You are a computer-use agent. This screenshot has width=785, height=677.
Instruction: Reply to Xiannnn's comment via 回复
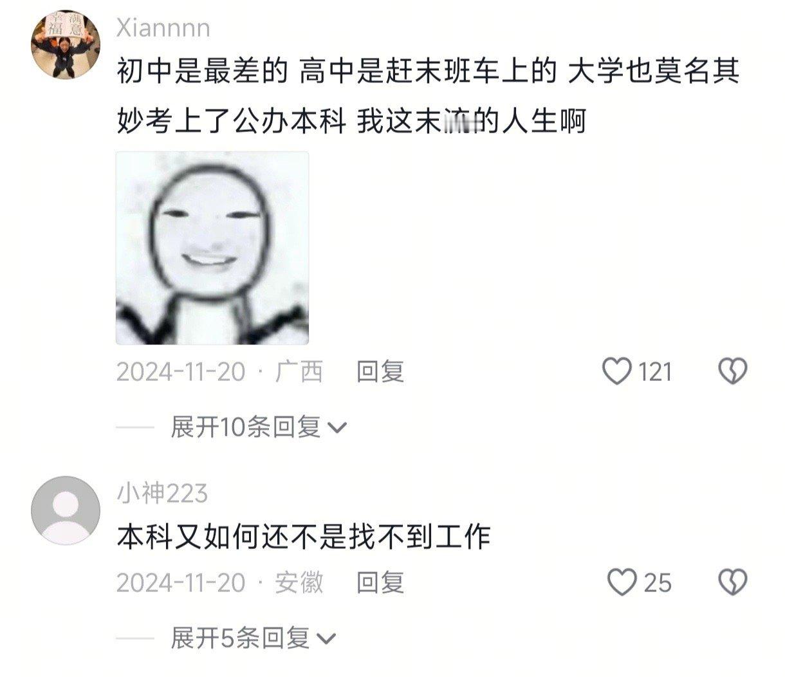380,372
